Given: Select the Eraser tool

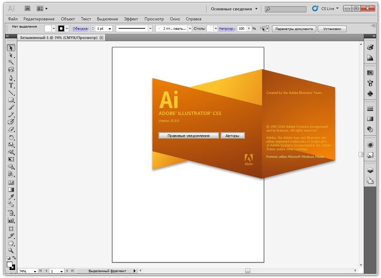Looking at the screenshot, I should pyautogui.click(x=11, y=129).
